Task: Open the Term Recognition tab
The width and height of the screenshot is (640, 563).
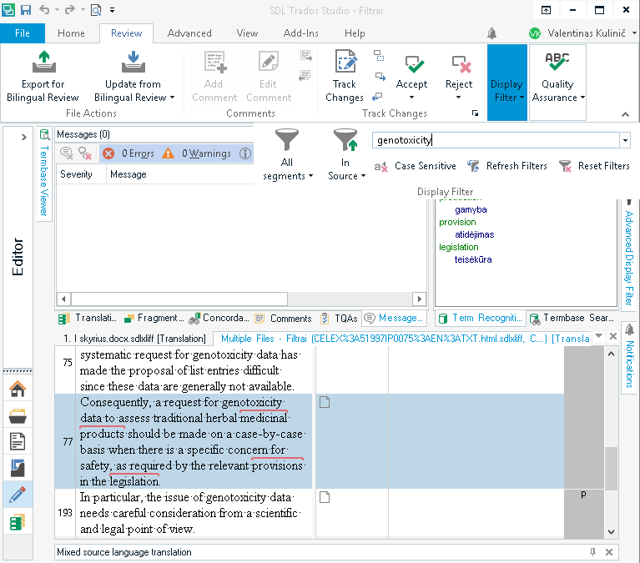Action: (x=481, y=319)
